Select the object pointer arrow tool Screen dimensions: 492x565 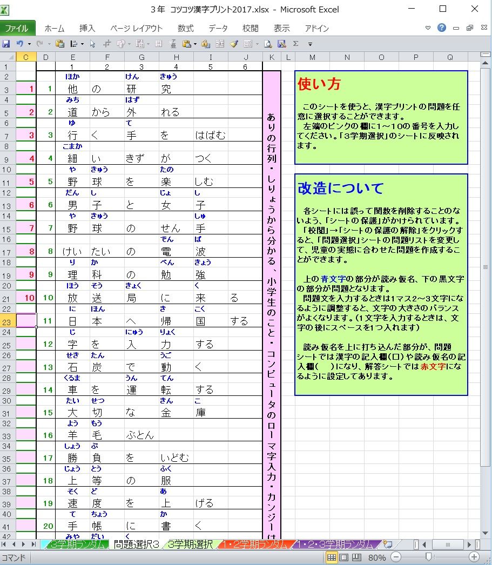92,44
